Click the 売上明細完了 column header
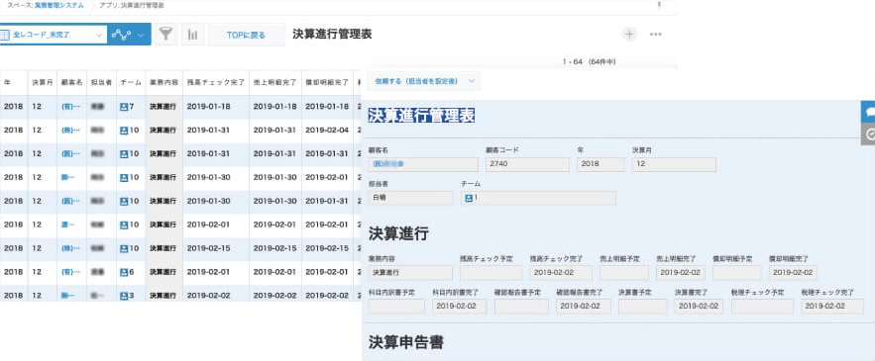This screenshot has width=875, height=361. coord(275,82)
